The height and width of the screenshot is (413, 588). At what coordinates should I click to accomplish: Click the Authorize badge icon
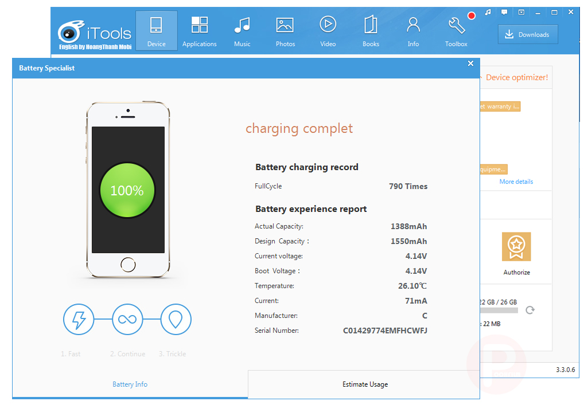click(x=516, y=246)
